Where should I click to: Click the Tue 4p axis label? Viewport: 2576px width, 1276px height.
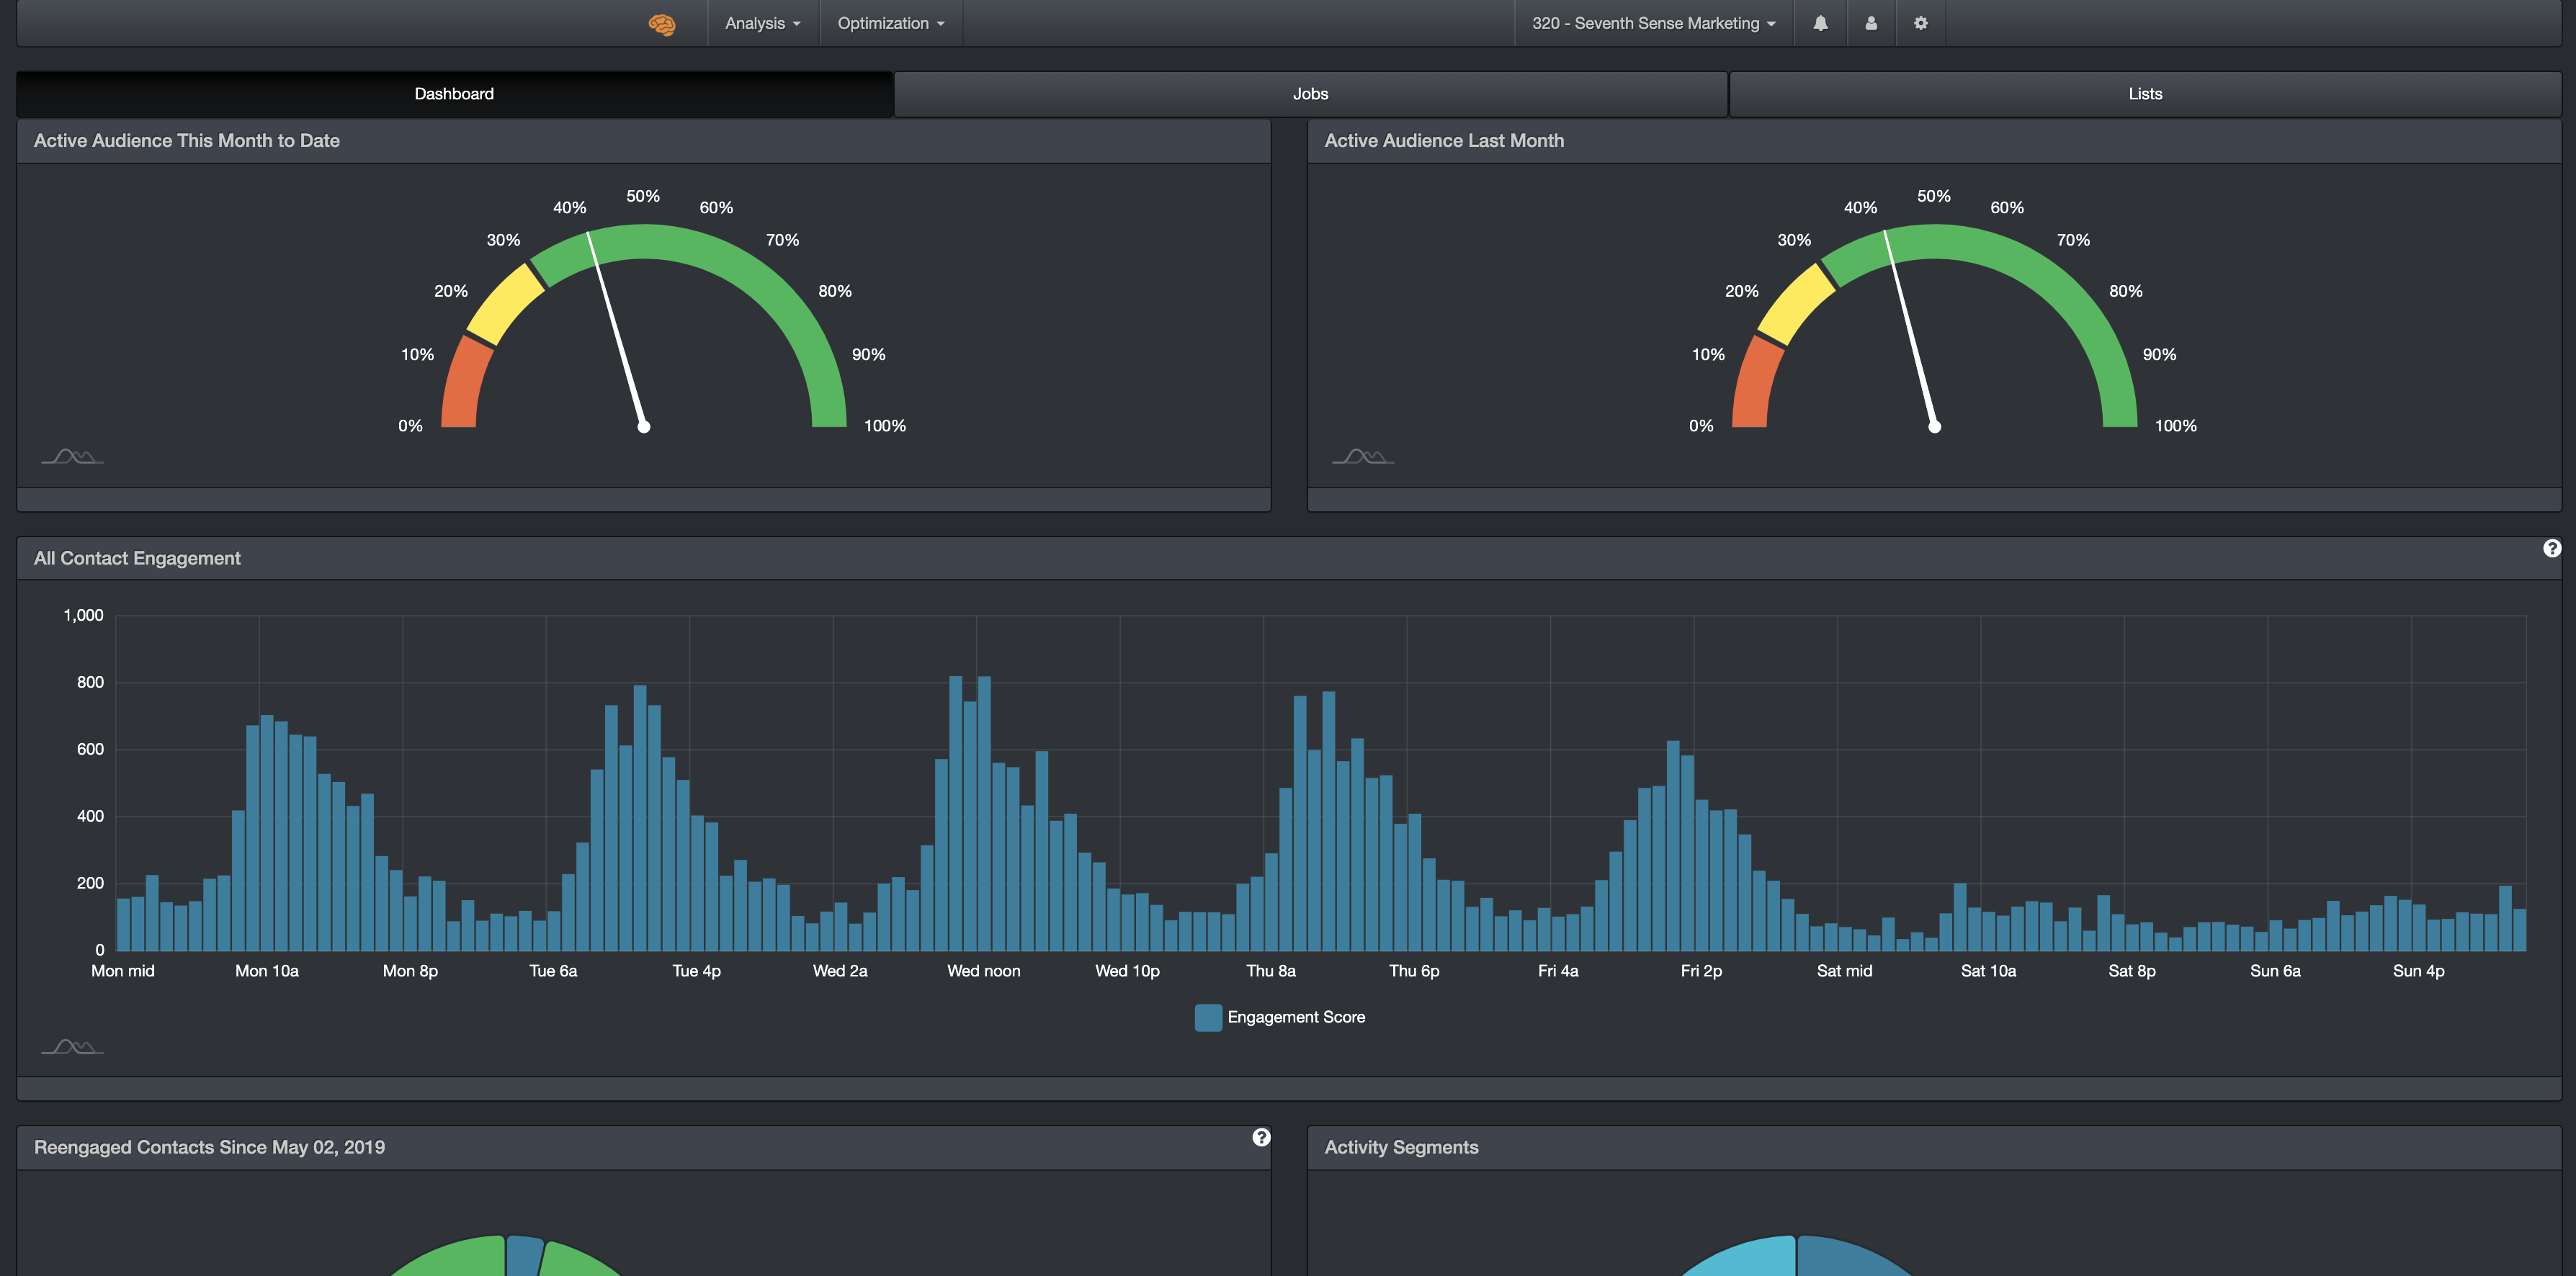coord(696,971)
